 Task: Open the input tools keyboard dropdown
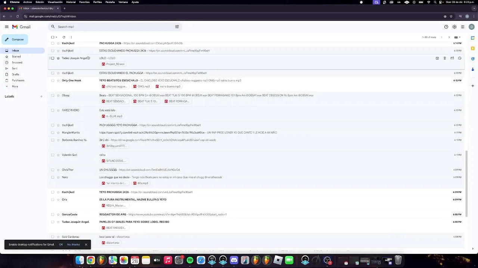457,37
